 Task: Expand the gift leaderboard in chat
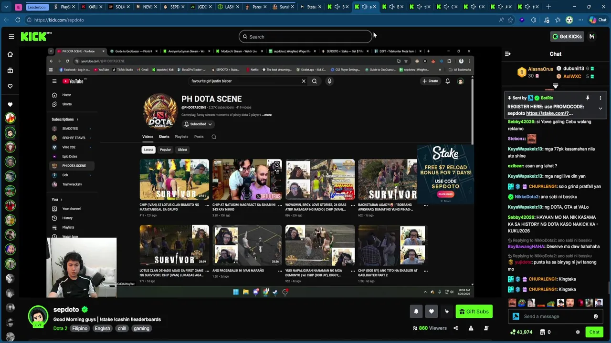(555, 87)
